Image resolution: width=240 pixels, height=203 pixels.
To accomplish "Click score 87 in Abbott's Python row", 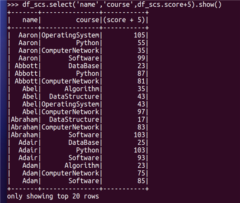I will click(x=141, y=74).
